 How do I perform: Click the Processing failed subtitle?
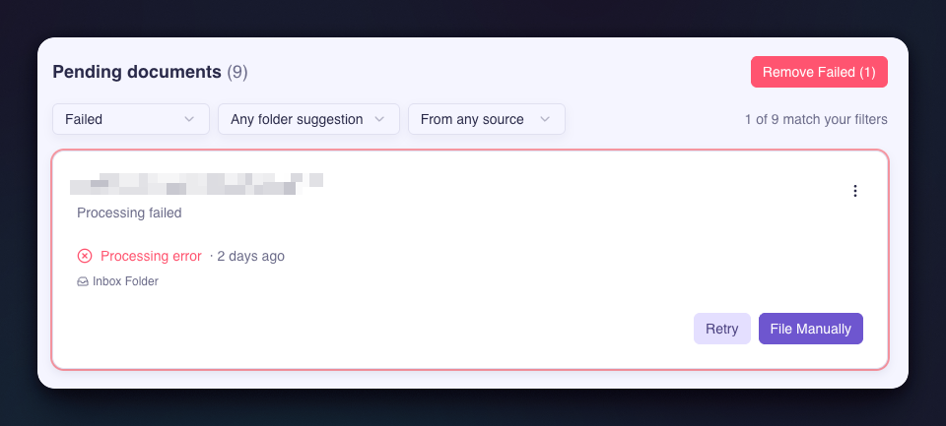click(129, 213)
